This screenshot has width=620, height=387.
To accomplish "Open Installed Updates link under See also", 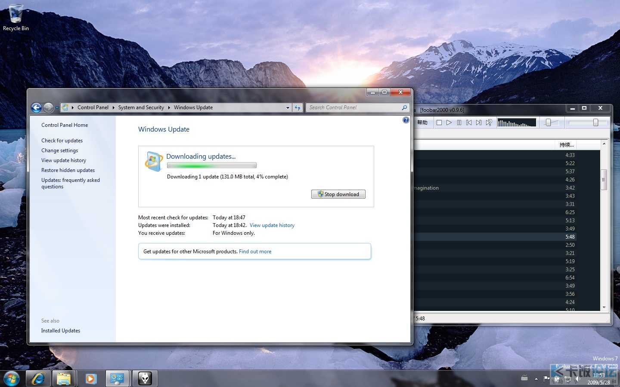I will (61, 331).
